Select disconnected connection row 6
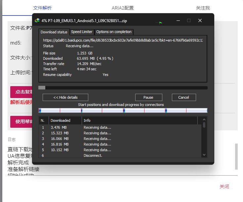This screenshot has height=202, width=243. (120, 155)
